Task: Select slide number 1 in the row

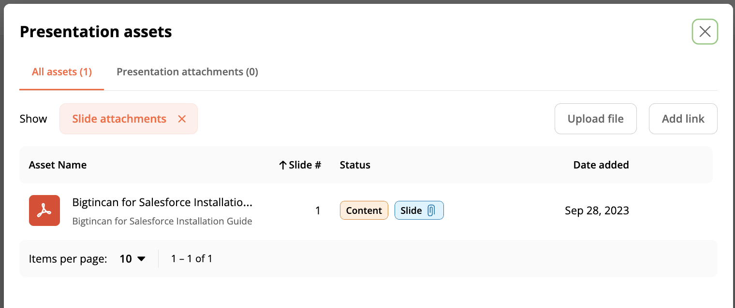Action: tap(318, 210)
